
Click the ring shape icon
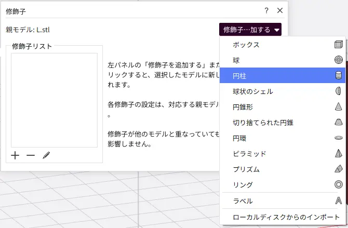tap(338, 185)
